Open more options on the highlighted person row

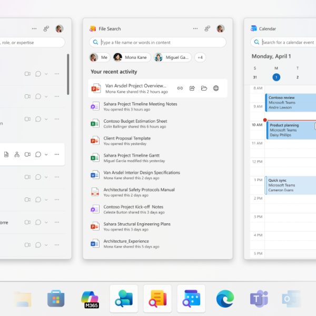click(x=57, y=154)
